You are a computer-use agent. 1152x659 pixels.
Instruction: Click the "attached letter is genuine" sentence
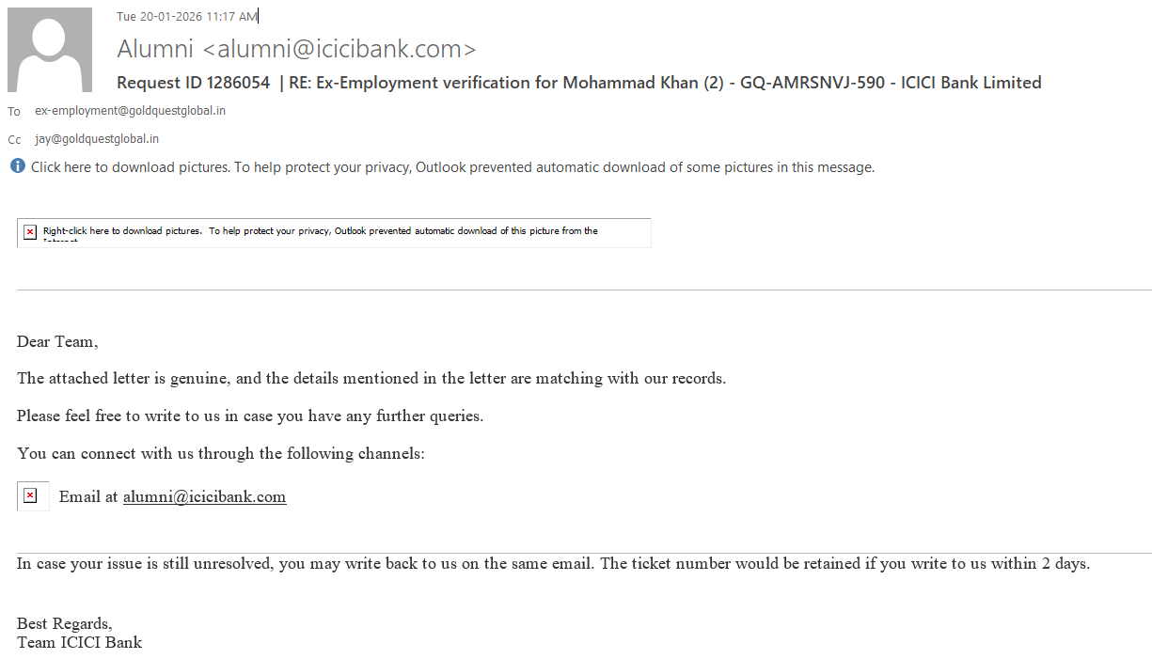[371, 379]
